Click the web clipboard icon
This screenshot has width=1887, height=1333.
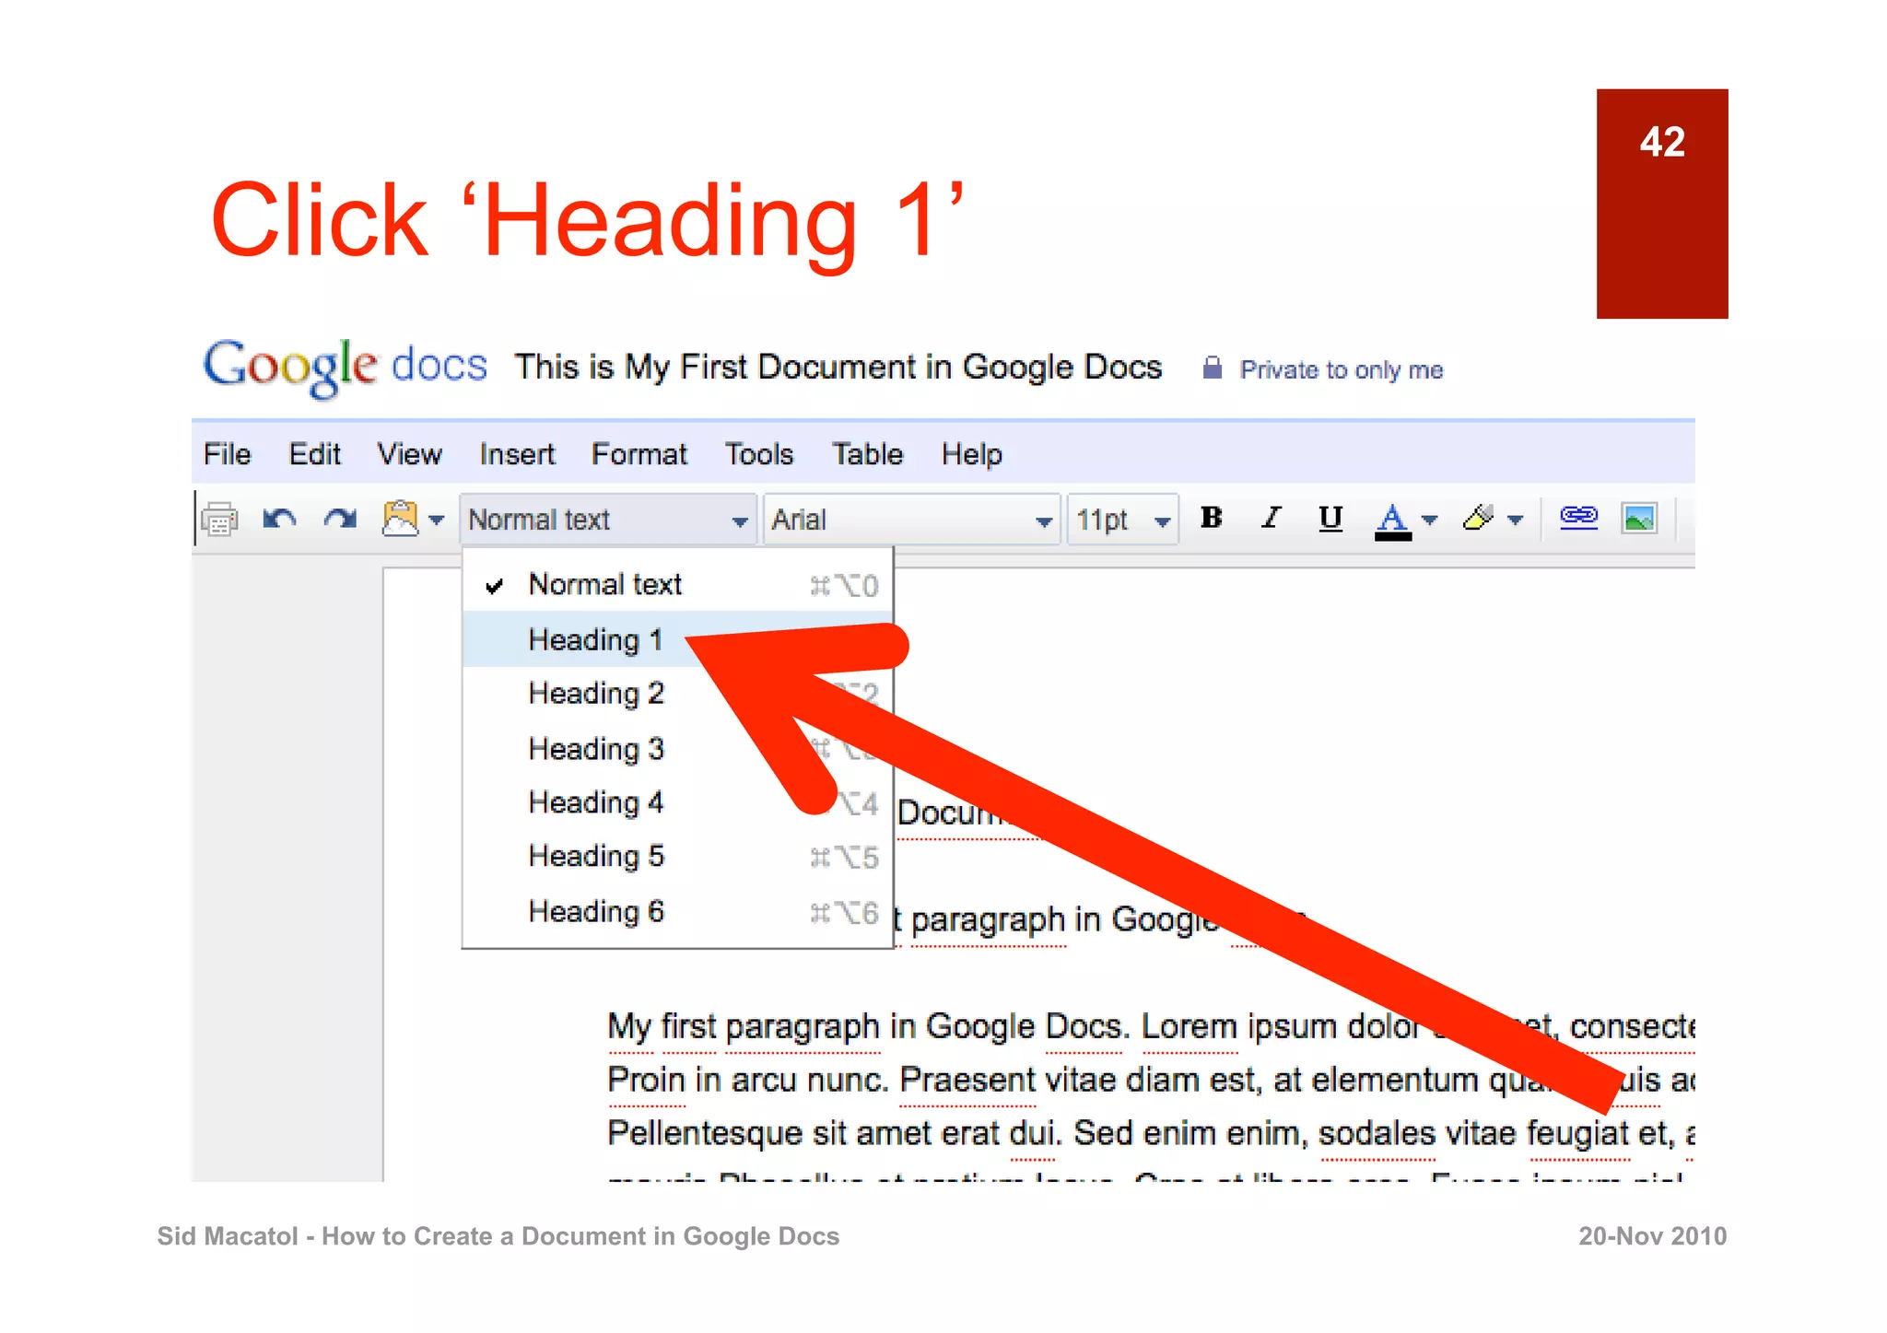400,519
